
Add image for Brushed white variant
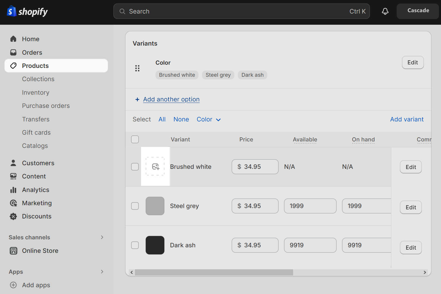pos(155,166)
